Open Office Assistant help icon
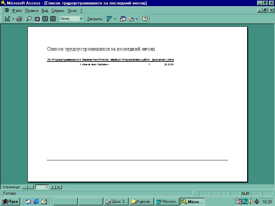Image resolution: width=275 pixels, height=206 pixels. (x=145, y=19)
